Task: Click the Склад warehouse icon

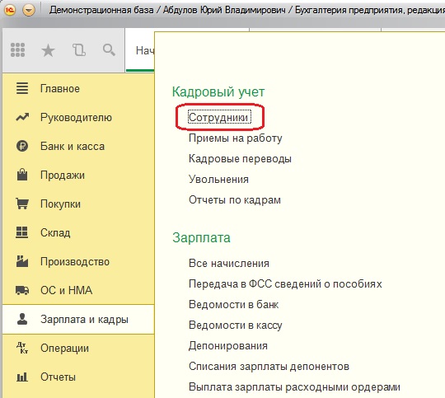Action: tap(22, 232)
